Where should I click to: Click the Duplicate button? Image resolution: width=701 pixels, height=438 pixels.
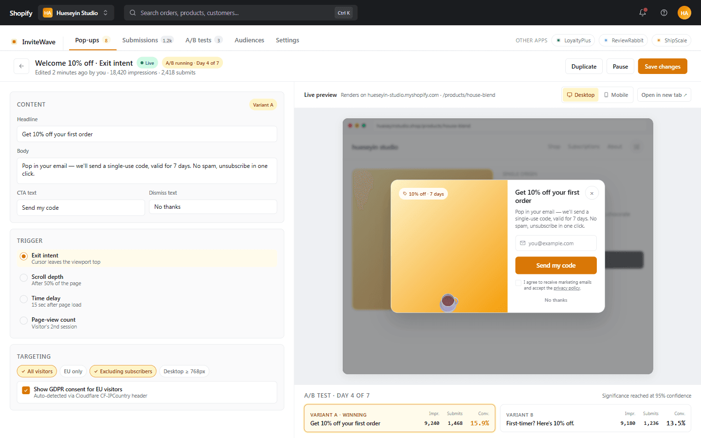(584, 66)
